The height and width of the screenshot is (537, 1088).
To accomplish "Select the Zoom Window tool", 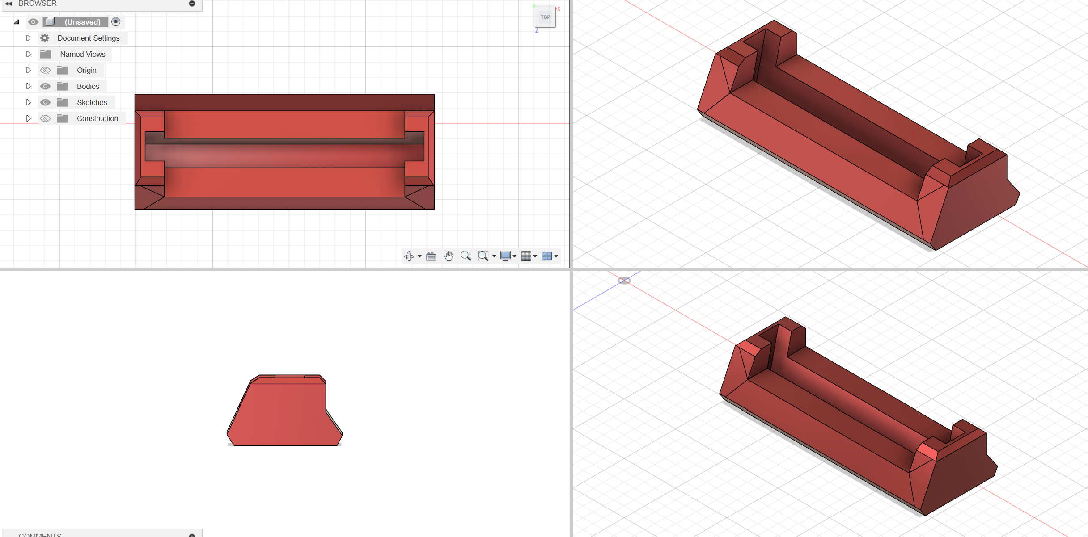I will (483, 256).
